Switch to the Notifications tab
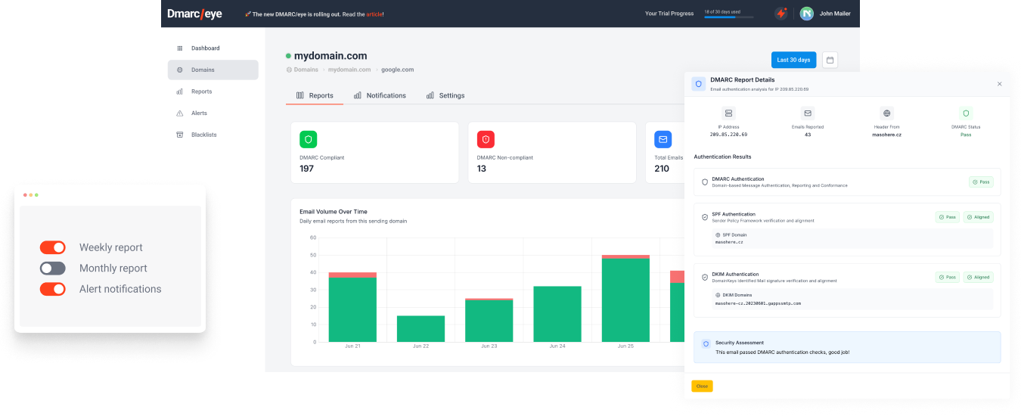Screen dimensions: 1021x416 (380, 95)
